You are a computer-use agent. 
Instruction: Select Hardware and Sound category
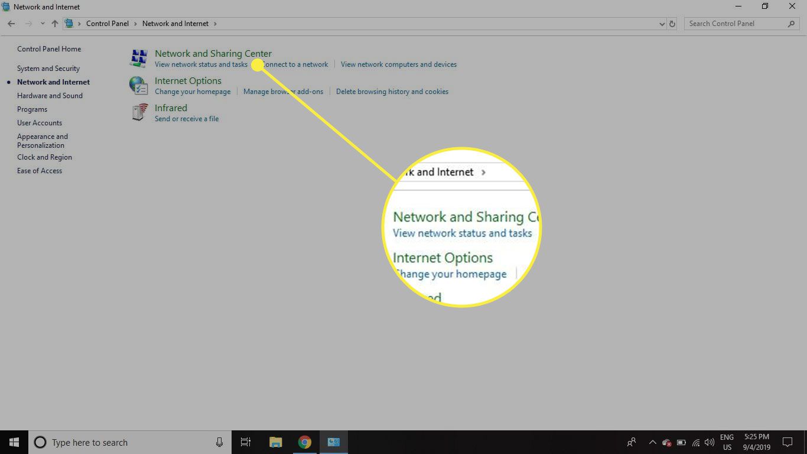point(50,96)
